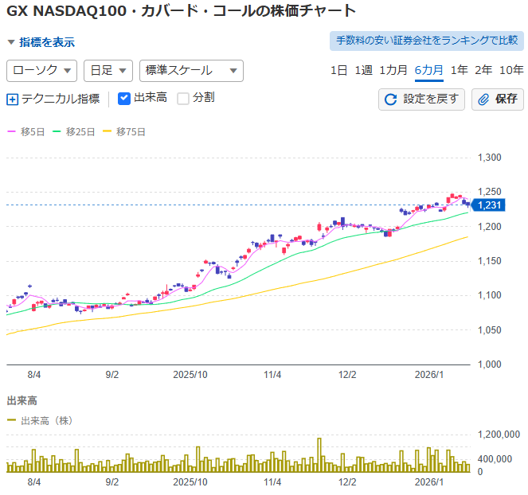
Task: Click the plus icon beside テクニカル指標
Action: pos(13,99)
